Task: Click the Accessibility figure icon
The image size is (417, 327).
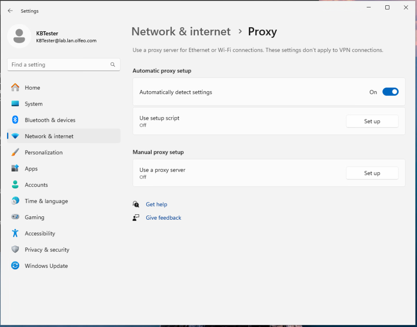Action: pos(15,233)
